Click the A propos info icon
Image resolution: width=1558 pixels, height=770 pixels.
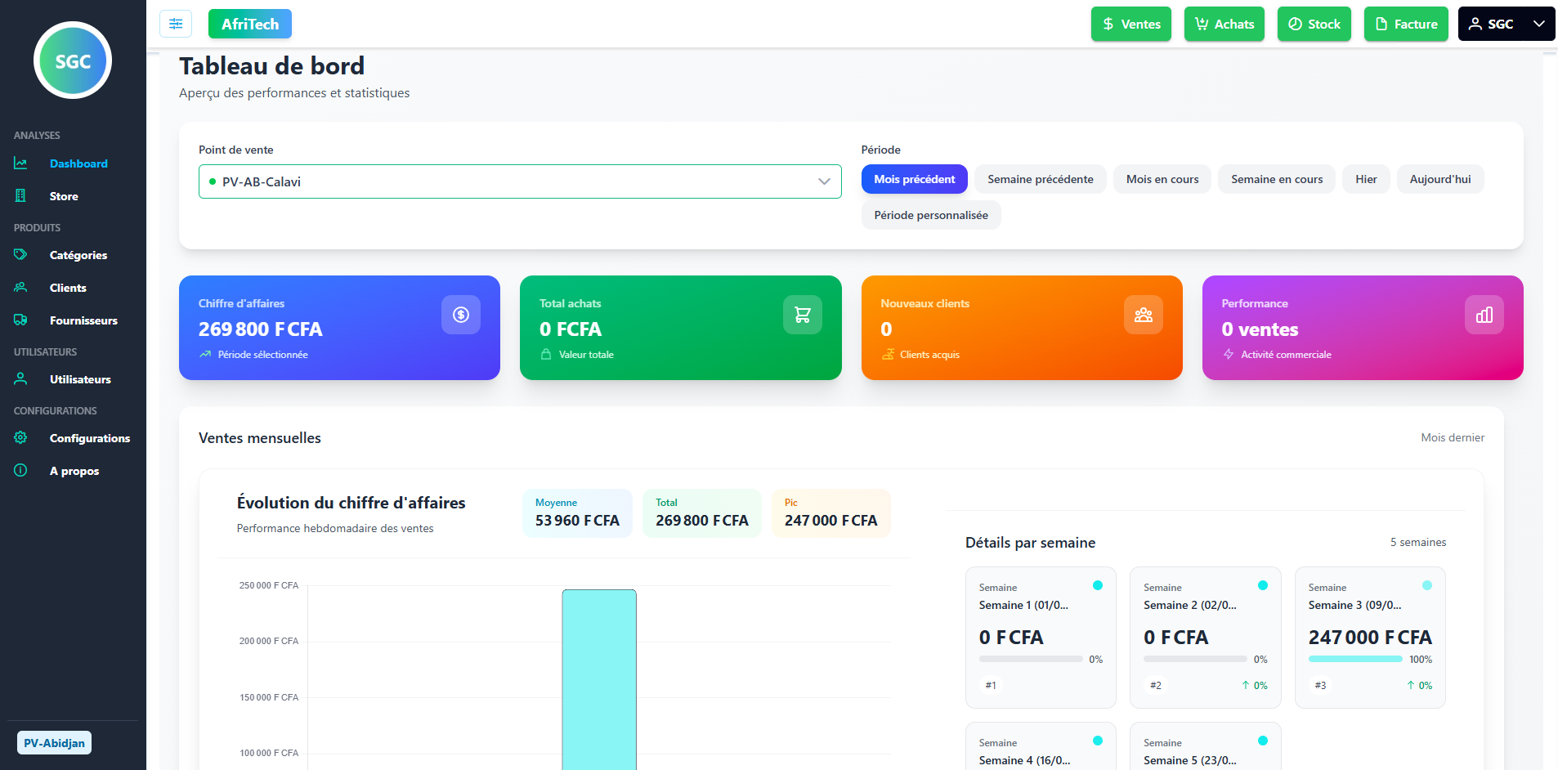(20, 471)
